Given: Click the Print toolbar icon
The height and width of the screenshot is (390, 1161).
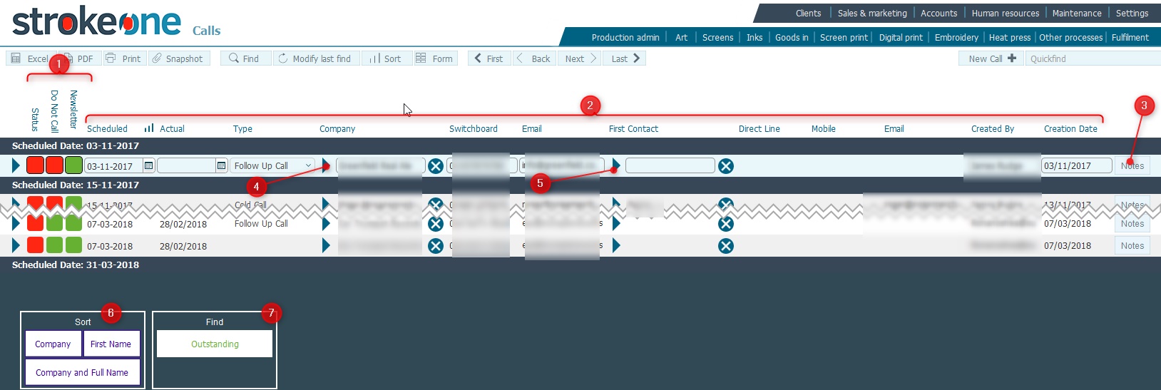Looking at the screenshot, I should click(x=111, y=58).
